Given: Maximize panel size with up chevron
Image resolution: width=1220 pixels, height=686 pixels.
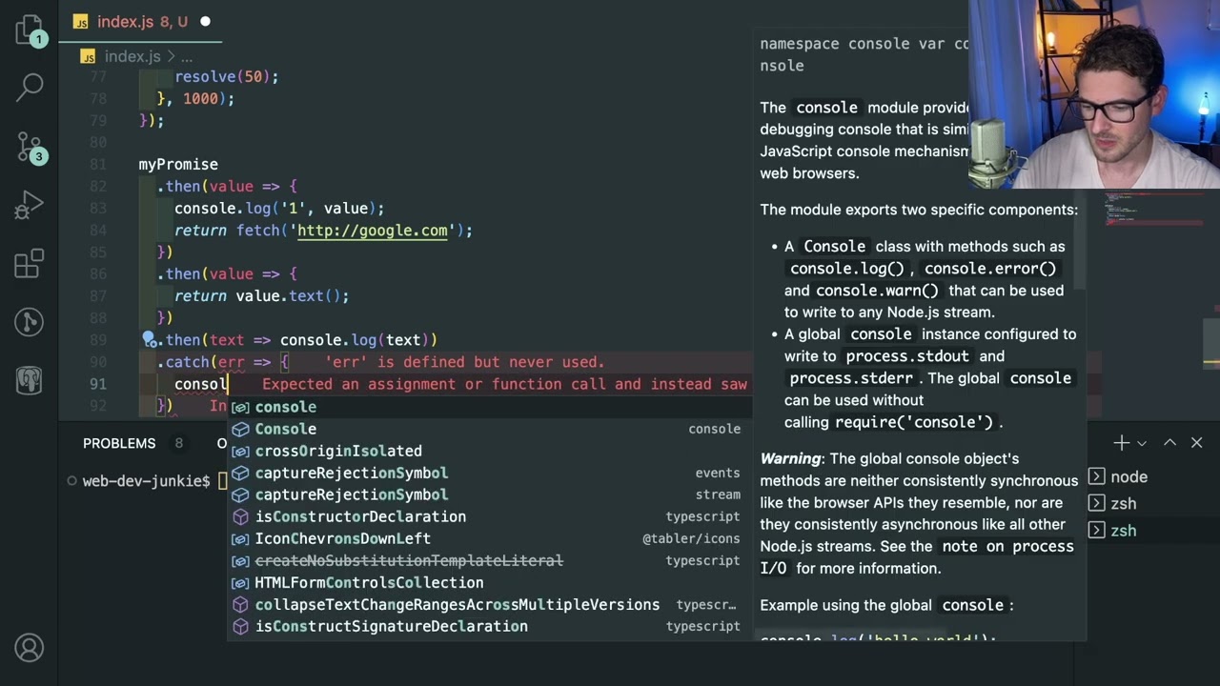Looking at the screenshot, I should coord(1169,443).
